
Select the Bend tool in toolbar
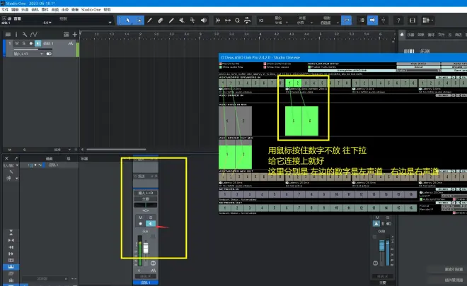tap(192, 20)
